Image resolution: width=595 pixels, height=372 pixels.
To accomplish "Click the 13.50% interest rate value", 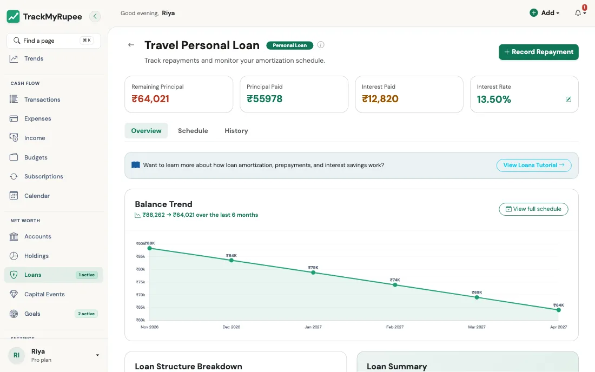I will click(x=494, y=99).
